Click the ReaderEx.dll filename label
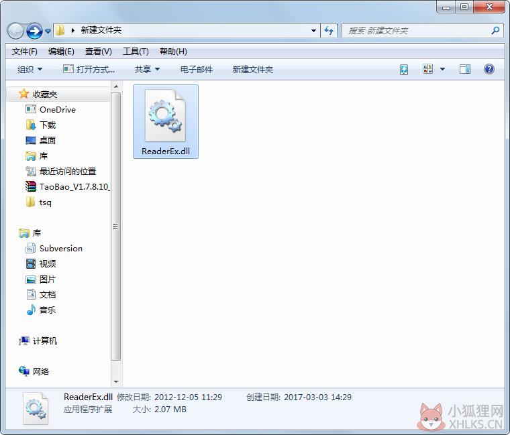The image size is (510, 435). (x=166, y=151)
